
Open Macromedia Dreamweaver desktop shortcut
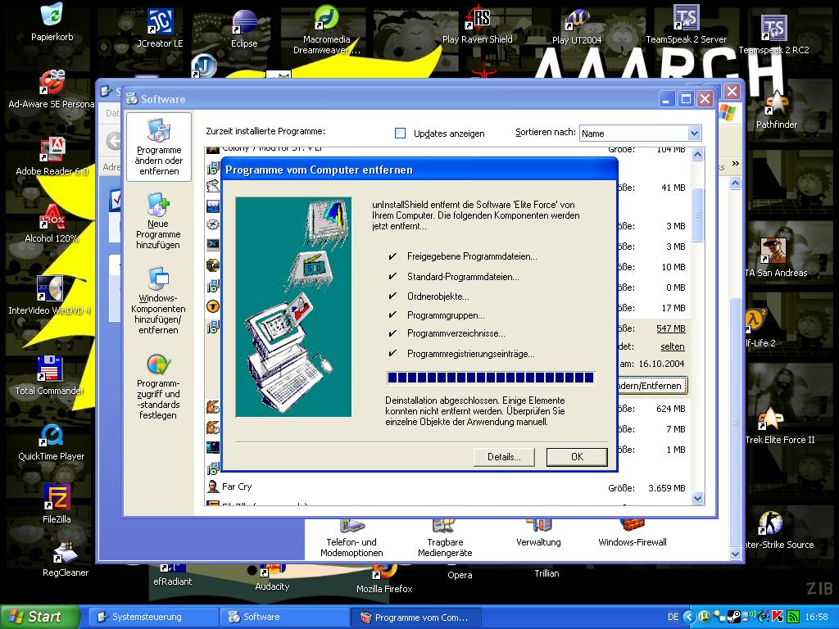click(x=326, y=30)
